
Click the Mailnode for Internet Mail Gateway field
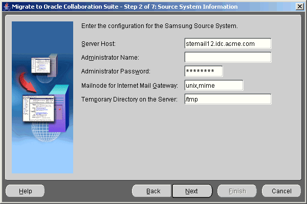pyautogui.click(x=214, y=85)
